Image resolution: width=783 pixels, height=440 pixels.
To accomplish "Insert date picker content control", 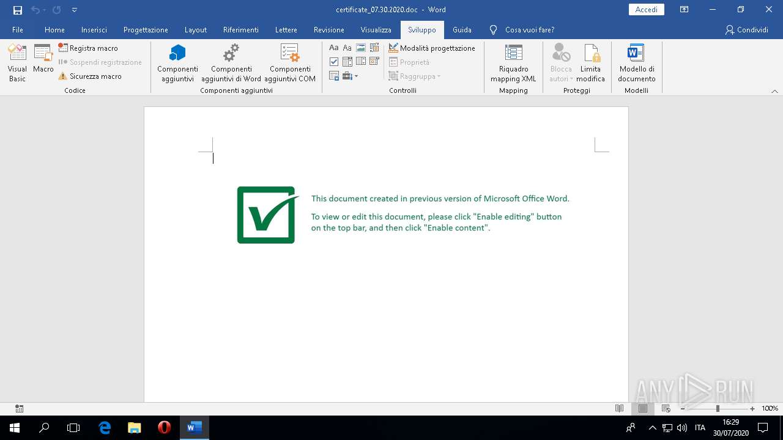I will pyautogui.click(x=374, y=61).
